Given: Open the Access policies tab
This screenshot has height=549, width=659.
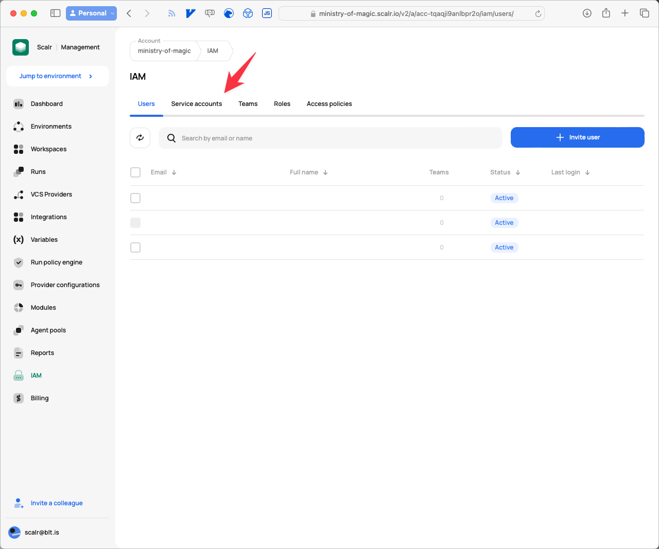Looking at the screenshot, I should (329, 104).
